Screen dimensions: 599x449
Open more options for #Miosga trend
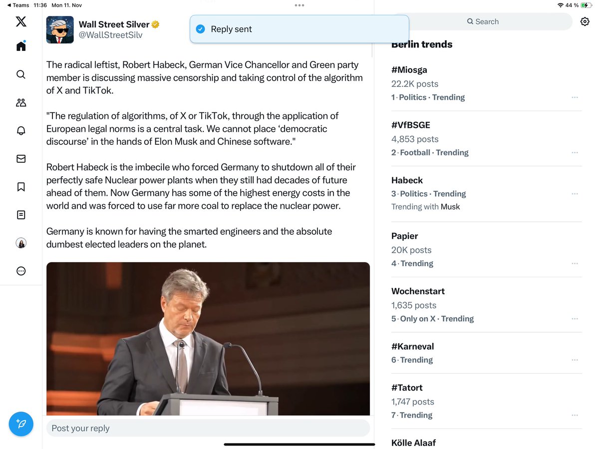(x=575, y=97)
